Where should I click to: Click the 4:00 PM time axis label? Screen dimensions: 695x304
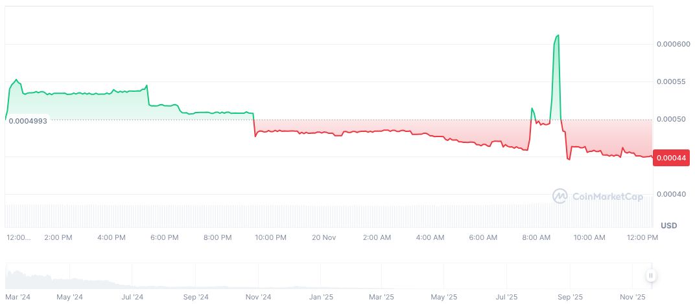pos(111,237)
